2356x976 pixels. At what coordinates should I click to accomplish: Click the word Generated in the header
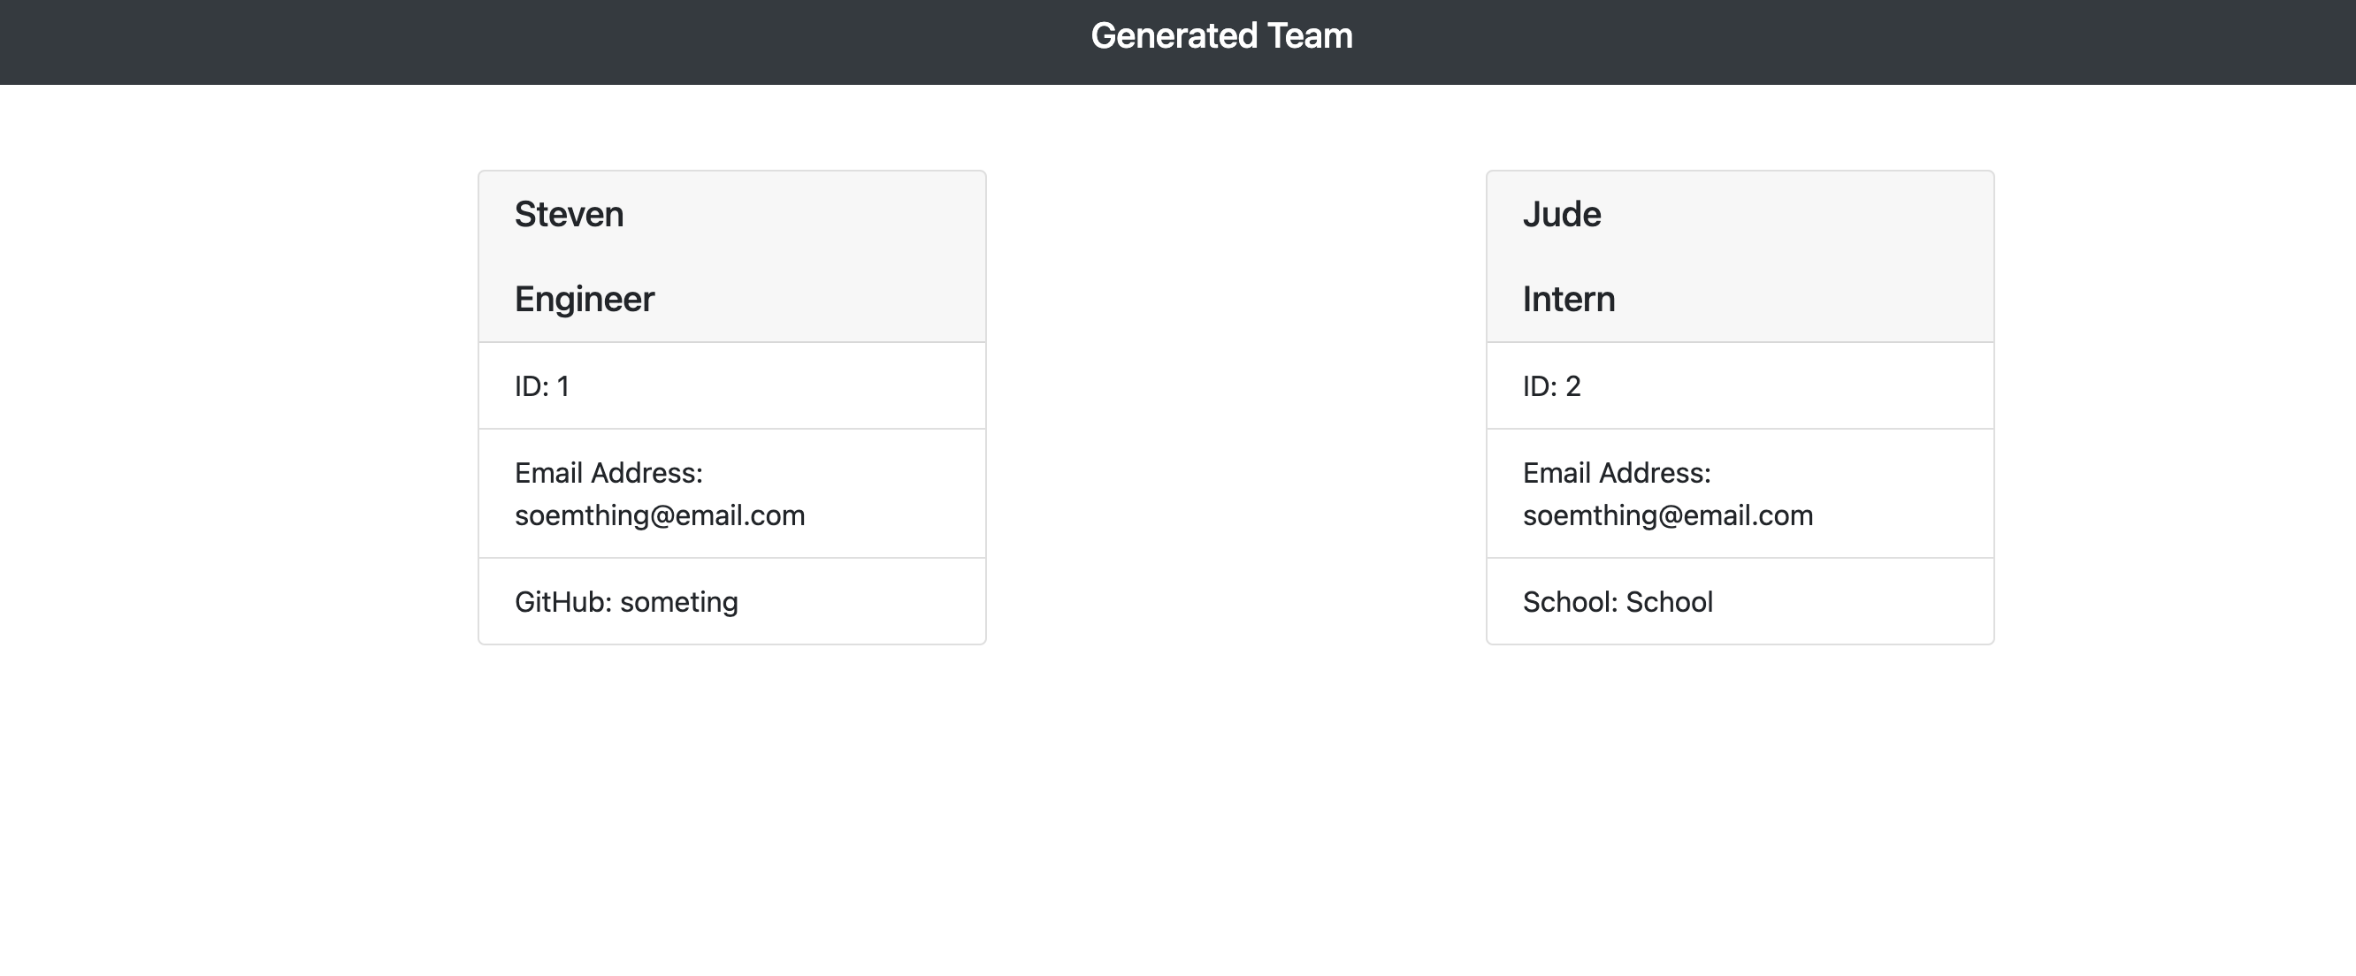(x=1174, y=36)
